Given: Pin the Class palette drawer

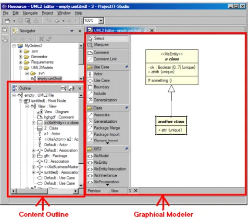Looking at the screenshot, I should (127, 108).
